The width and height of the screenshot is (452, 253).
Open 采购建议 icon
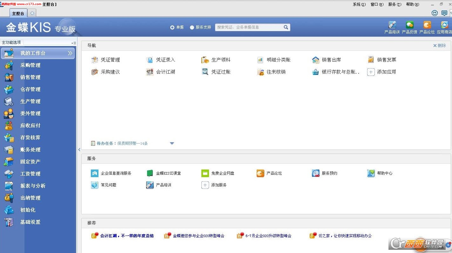(95, 72)
